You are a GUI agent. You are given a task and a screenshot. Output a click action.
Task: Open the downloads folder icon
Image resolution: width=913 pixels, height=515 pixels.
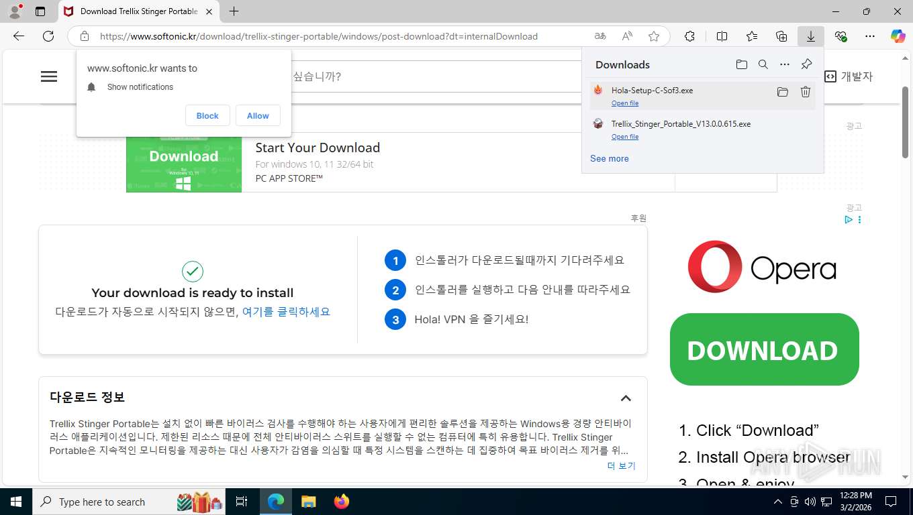coord(741,64)
